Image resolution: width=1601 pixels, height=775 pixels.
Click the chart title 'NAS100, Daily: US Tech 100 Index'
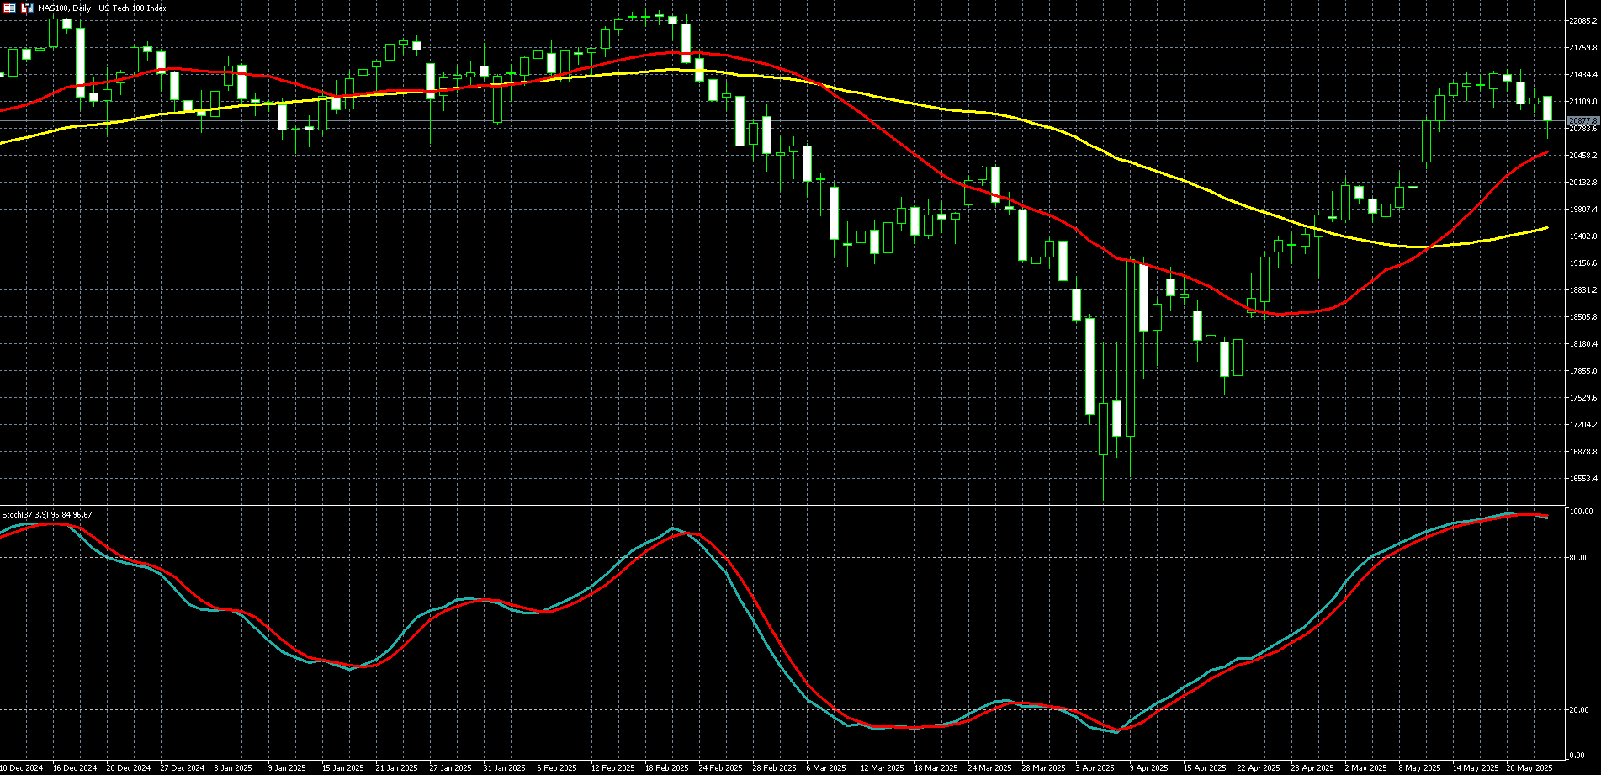point(102,8)
